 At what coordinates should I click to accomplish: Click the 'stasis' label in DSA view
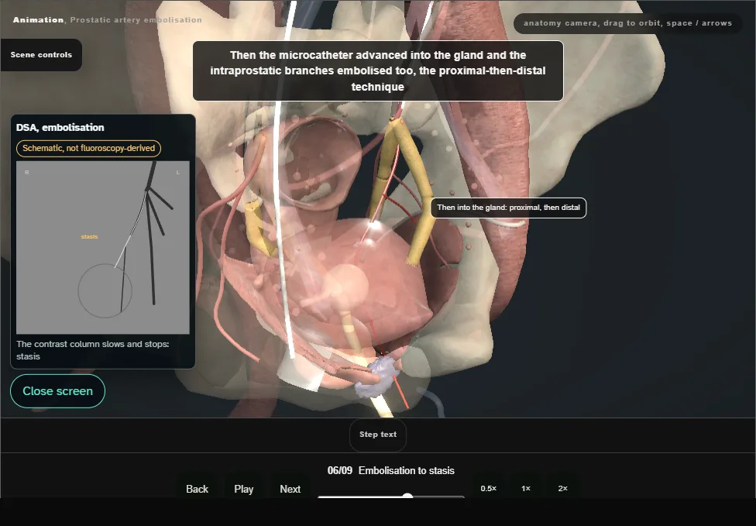pyautogui.click(x=89, y=237)
